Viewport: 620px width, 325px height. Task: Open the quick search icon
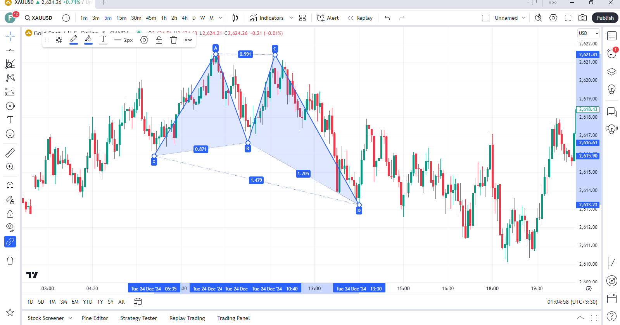click(x=538, y=18)
